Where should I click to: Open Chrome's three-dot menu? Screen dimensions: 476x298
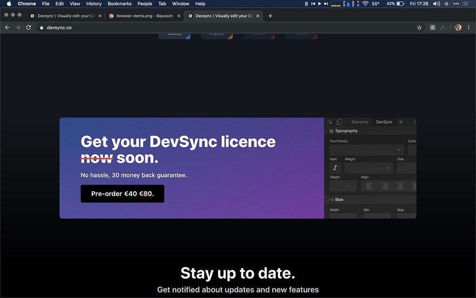pos(469,28)
